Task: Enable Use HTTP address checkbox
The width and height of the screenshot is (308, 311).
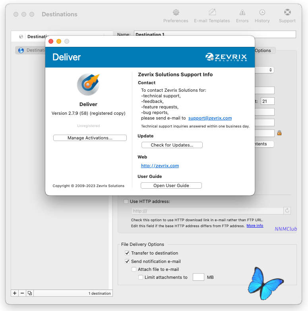Action: click(126, 201)
